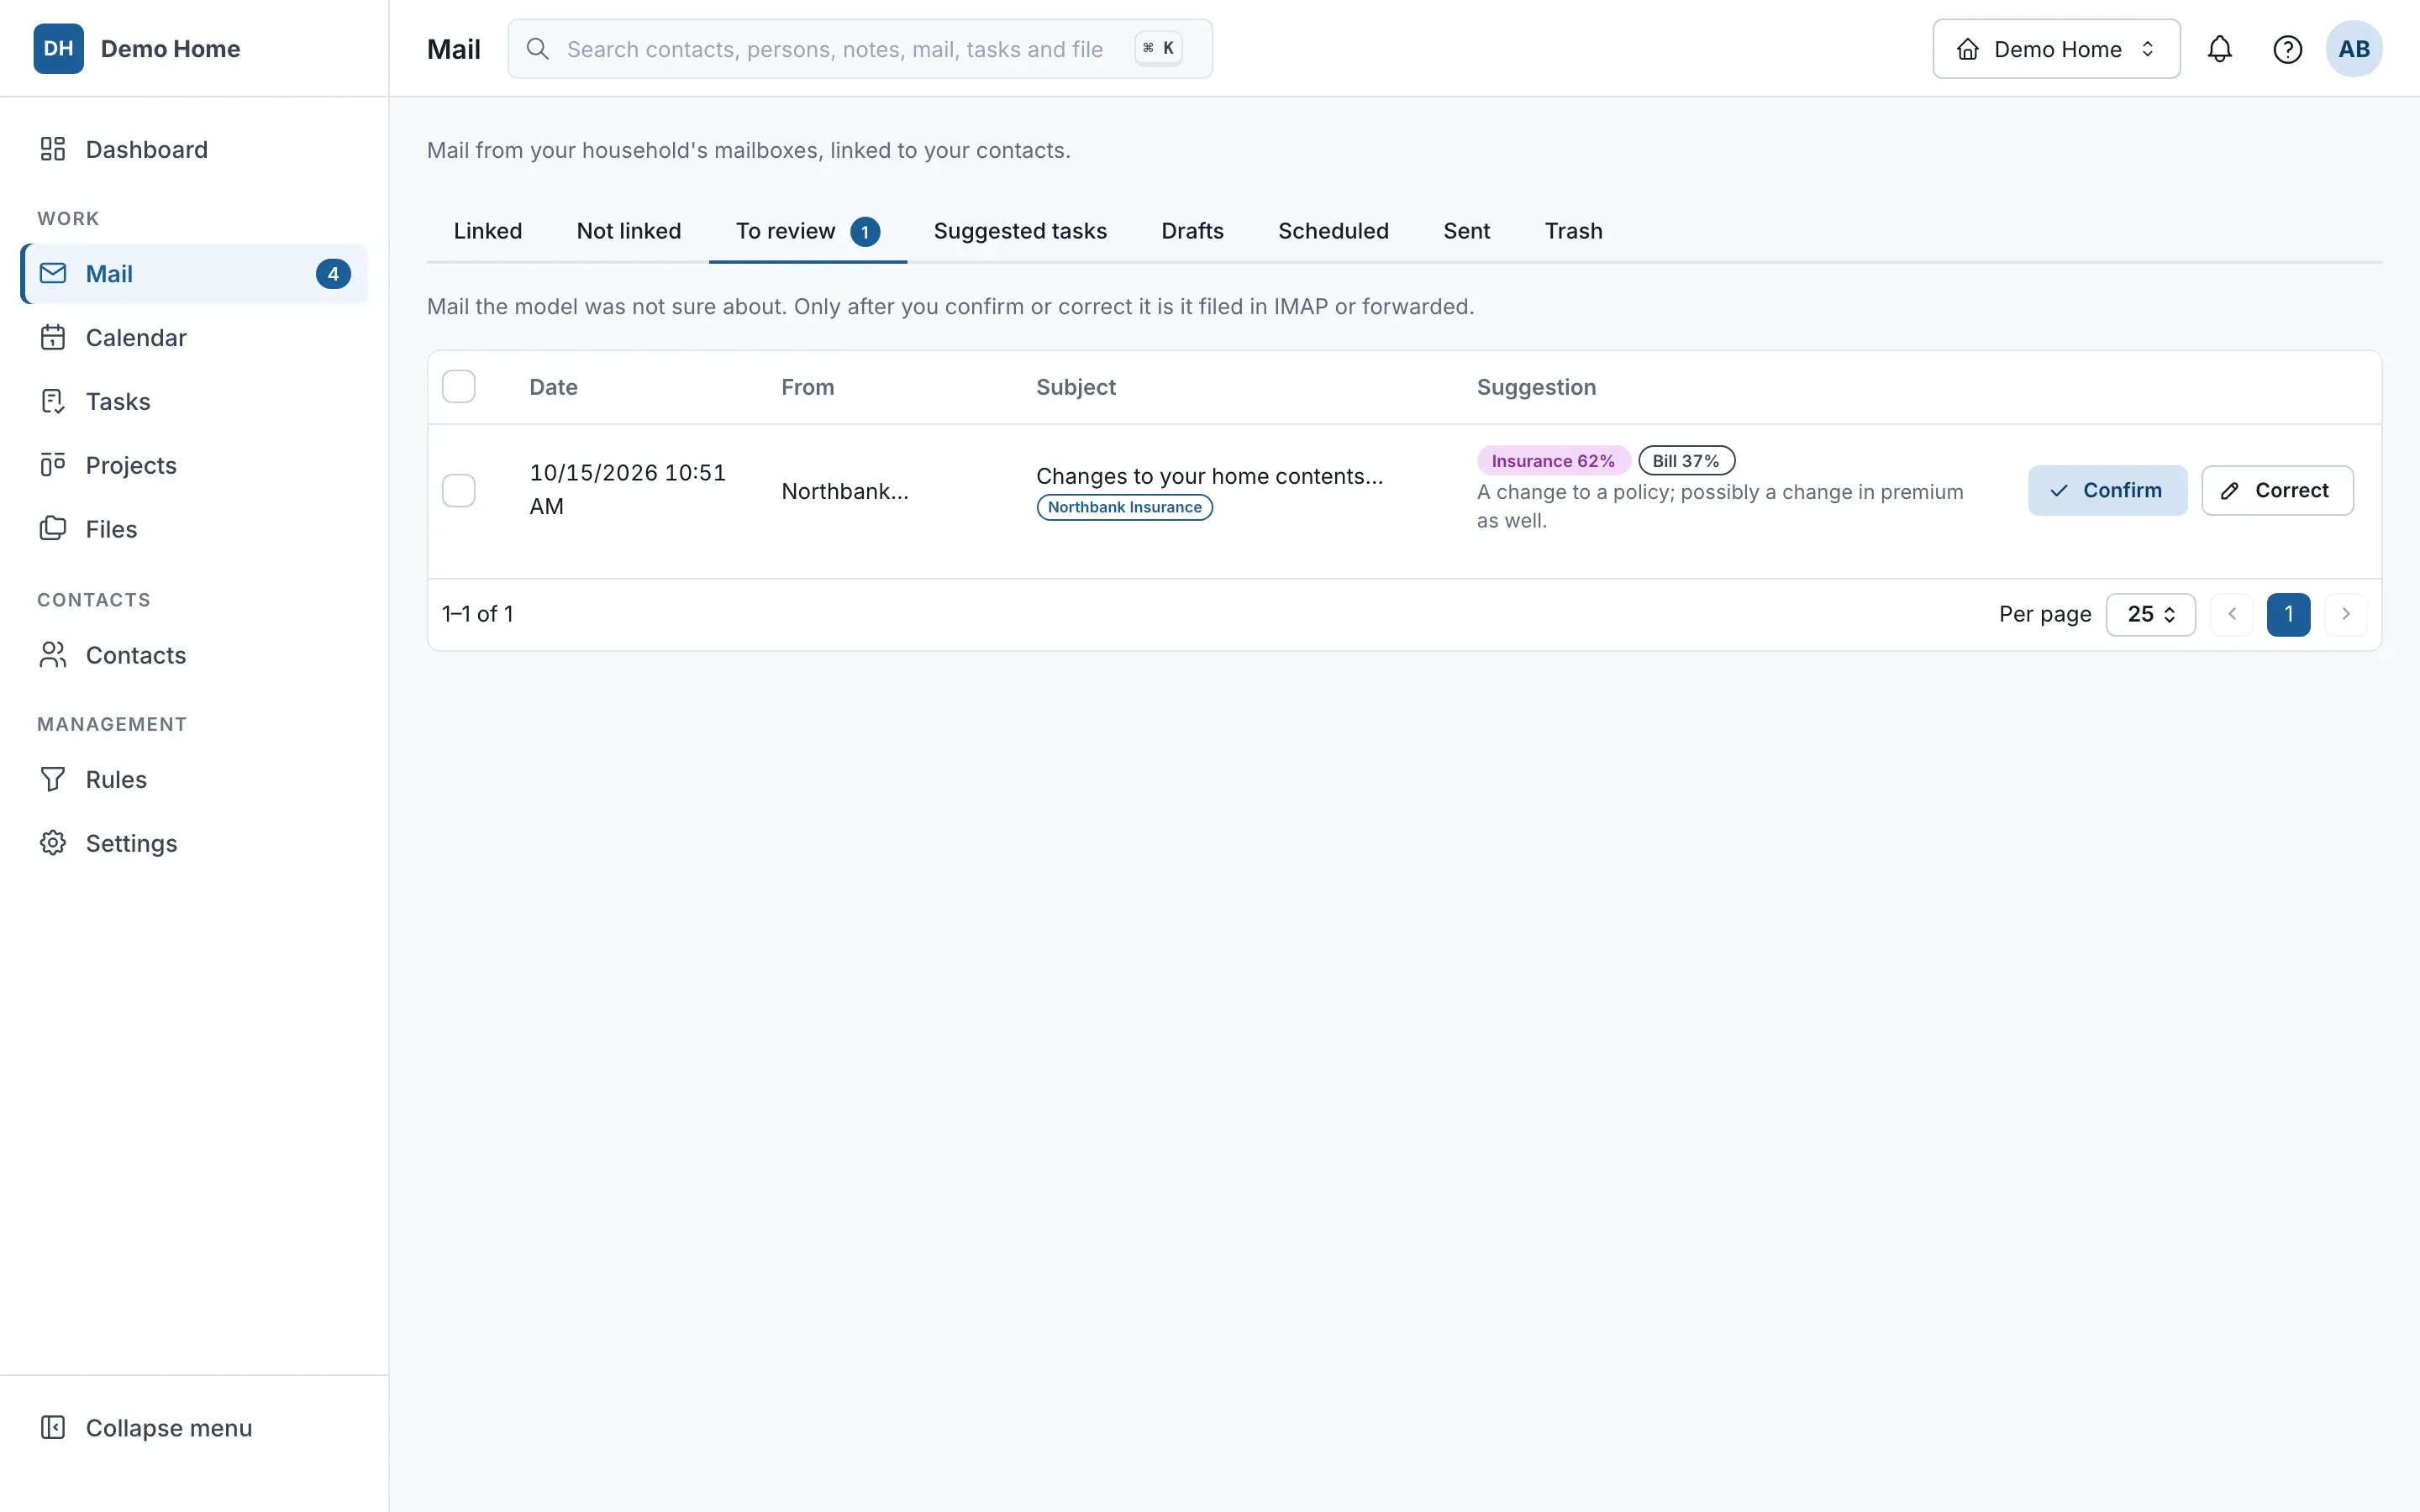Click the Bill 37% suggestion badge

[1686, 461]
